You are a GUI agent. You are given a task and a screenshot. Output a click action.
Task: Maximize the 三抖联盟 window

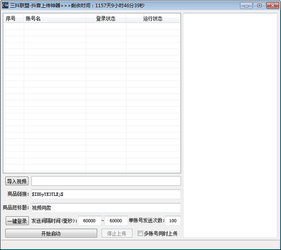[259, 6]
